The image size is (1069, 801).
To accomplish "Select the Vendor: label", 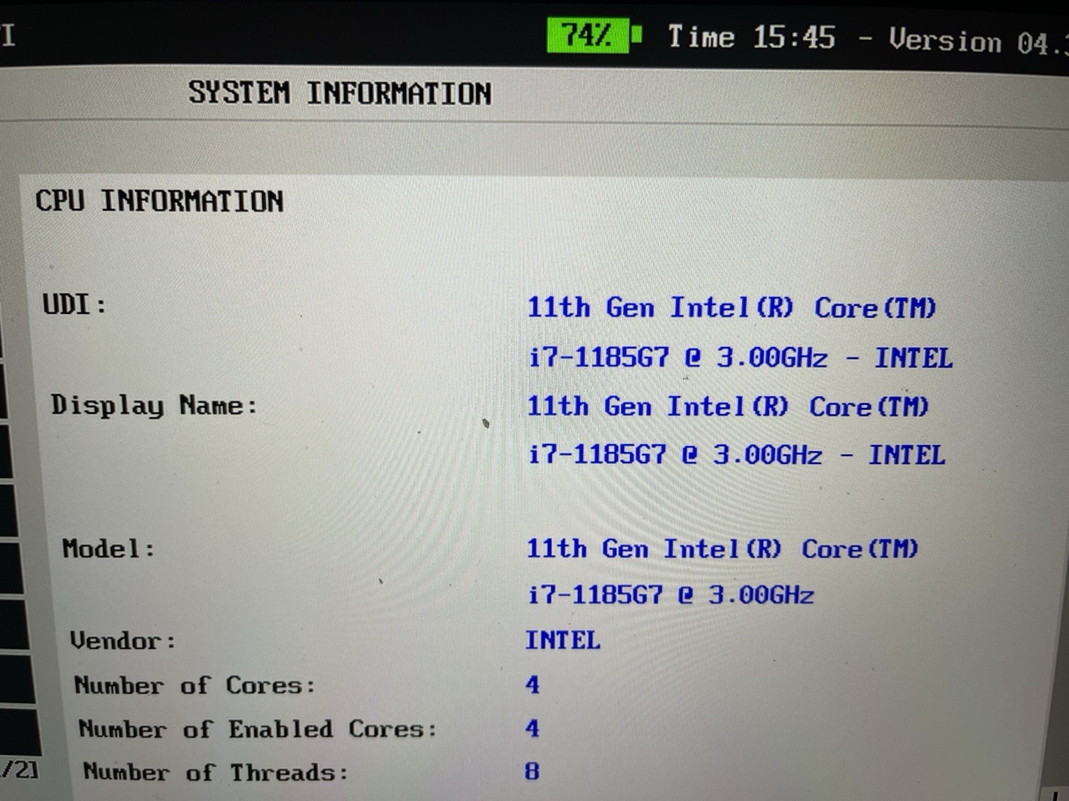I will [x=123, y=641].
